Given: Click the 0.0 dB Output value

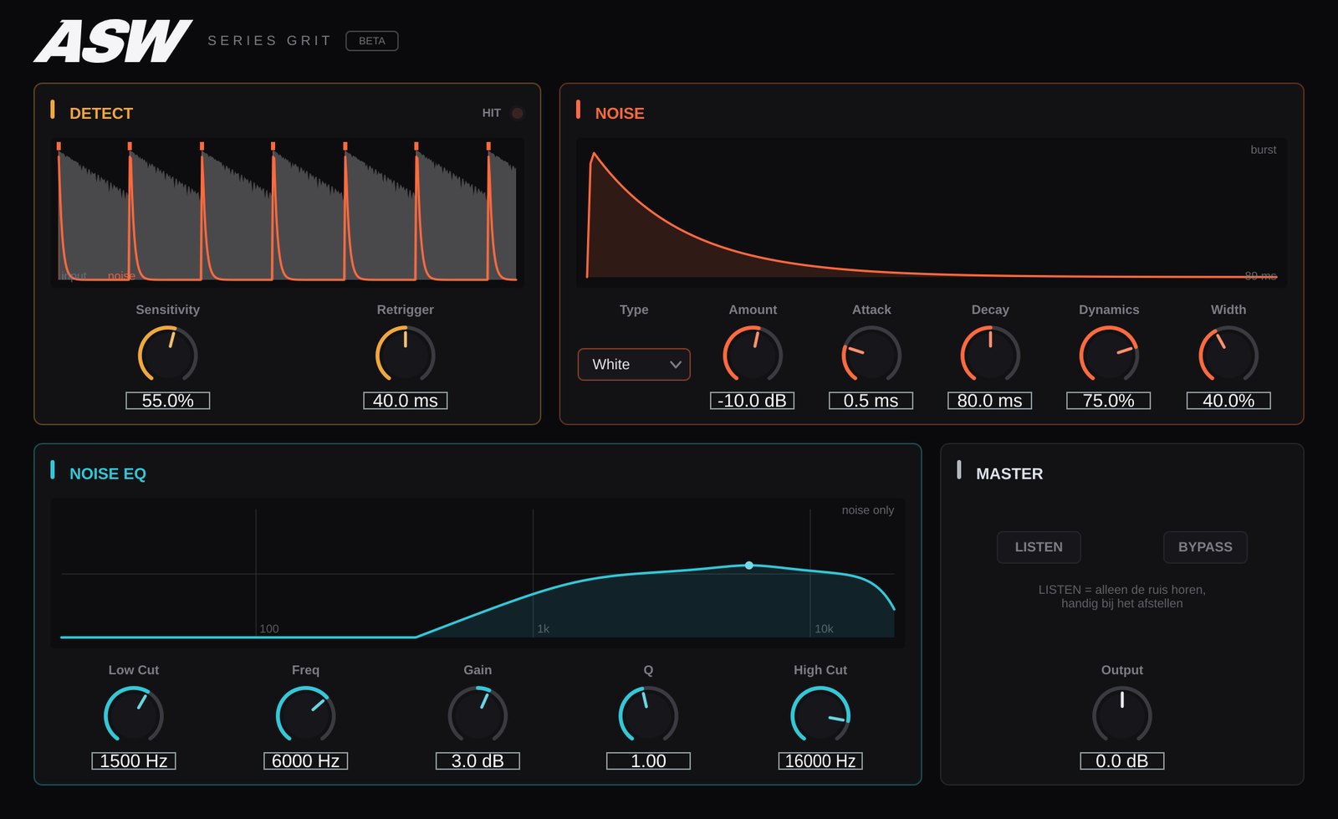Looking at the screenshot, I should (1122, 761).
